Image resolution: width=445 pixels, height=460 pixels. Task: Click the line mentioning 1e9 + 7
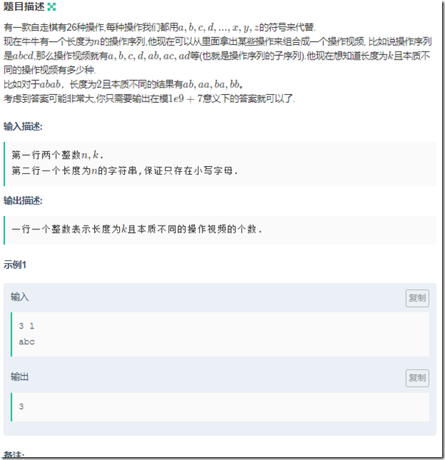pyautogui.click(x=149, y=98)
